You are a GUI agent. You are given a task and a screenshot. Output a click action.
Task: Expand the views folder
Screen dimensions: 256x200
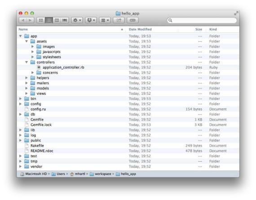(26, 93)
